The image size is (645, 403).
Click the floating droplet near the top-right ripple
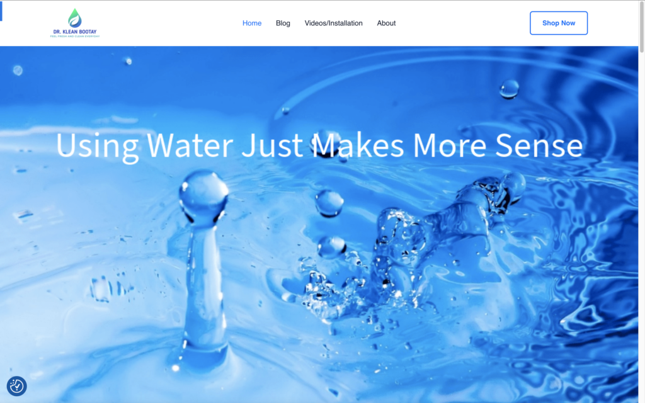[x=509, y=89]
